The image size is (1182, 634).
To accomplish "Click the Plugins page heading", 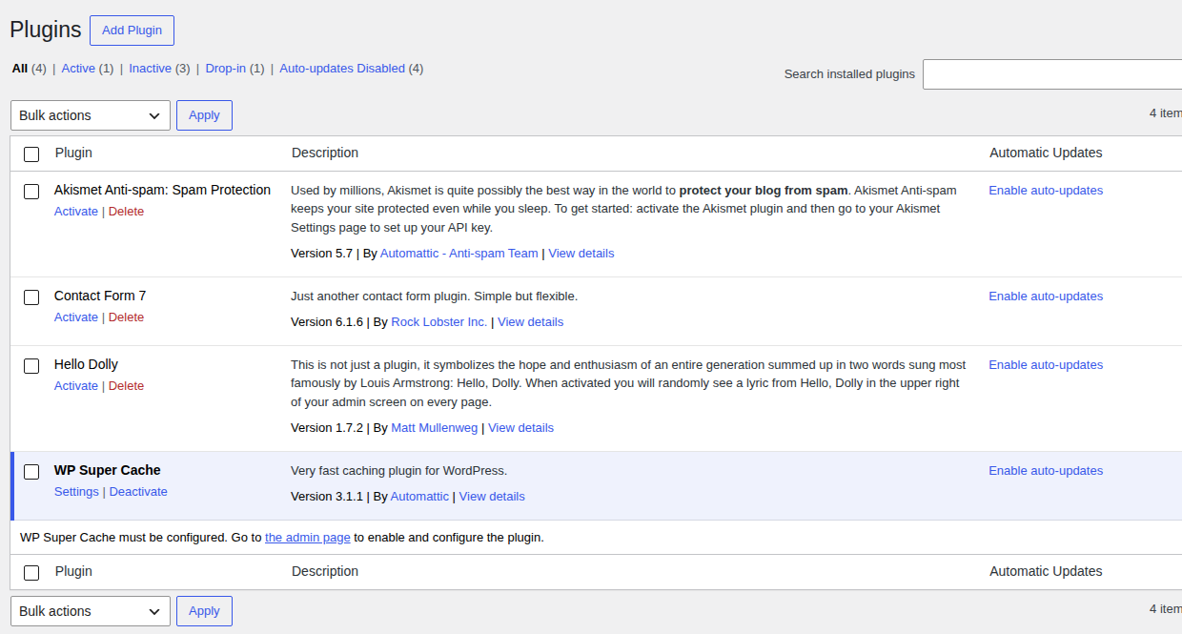I will coord(46,30).
